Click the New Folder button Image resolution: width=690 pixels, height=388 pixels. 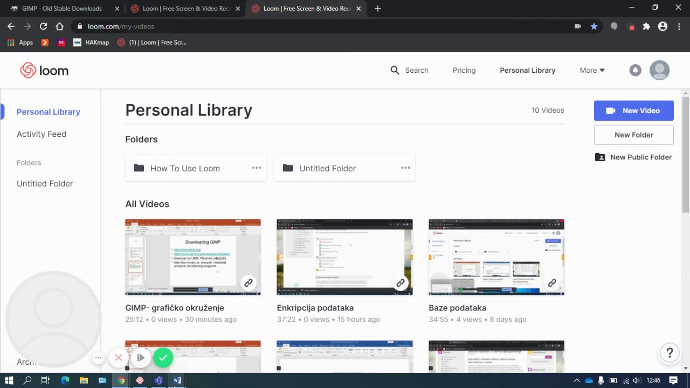(x=634, y=135)
